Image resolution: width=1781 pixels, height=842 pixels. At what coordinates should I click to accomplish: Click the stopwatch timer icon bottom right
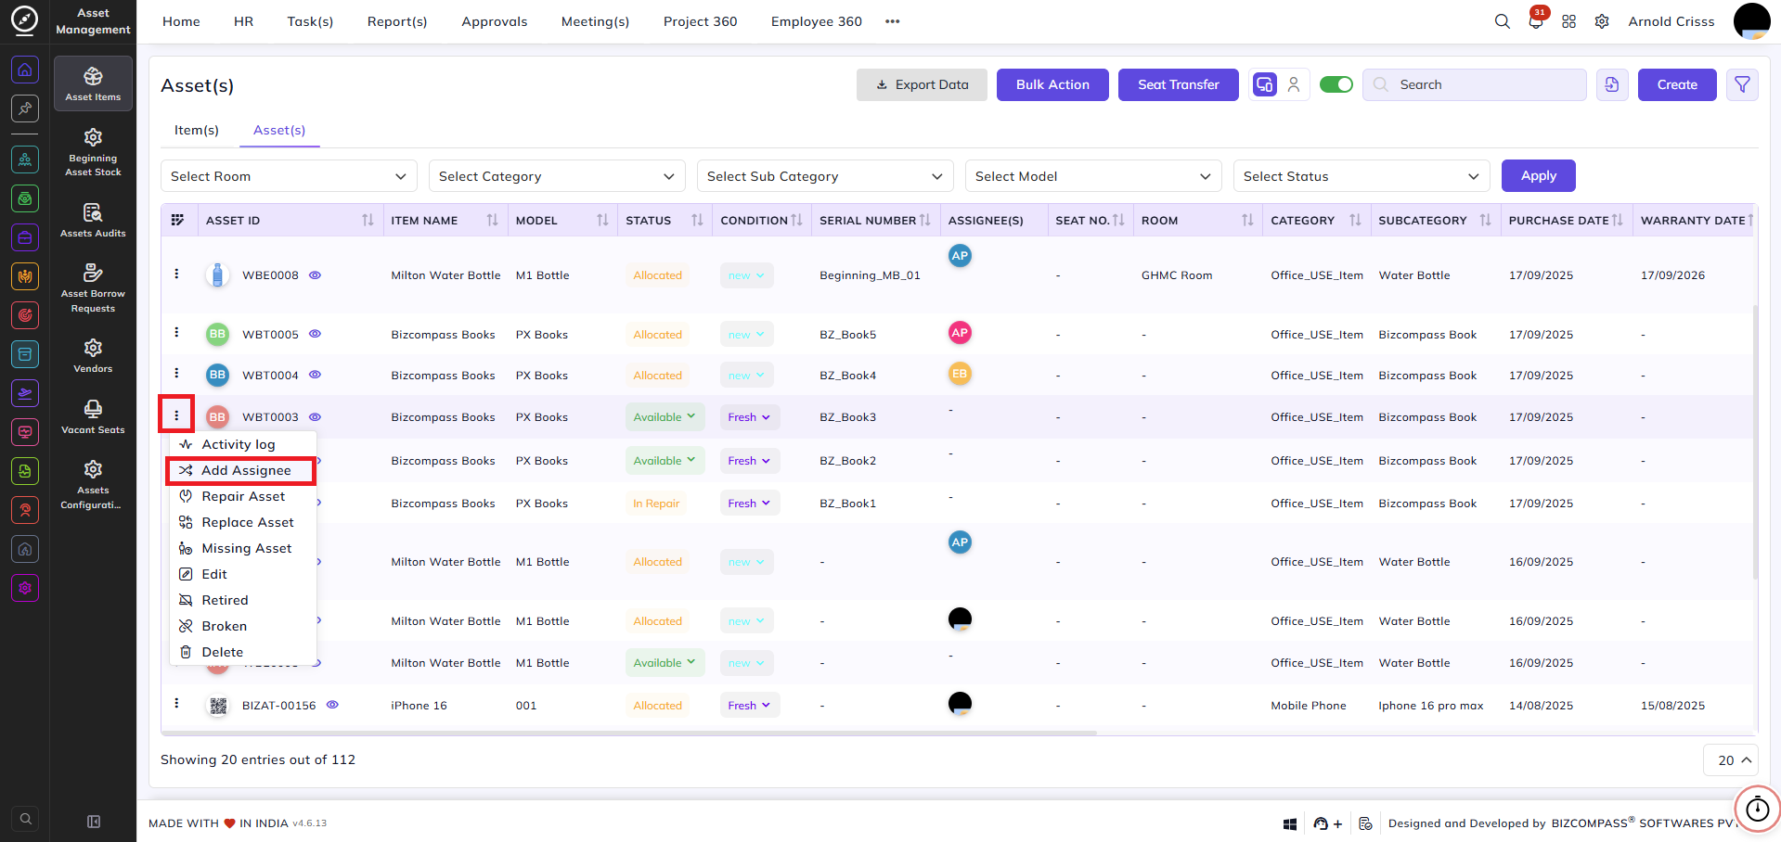tap(1758, 810)
